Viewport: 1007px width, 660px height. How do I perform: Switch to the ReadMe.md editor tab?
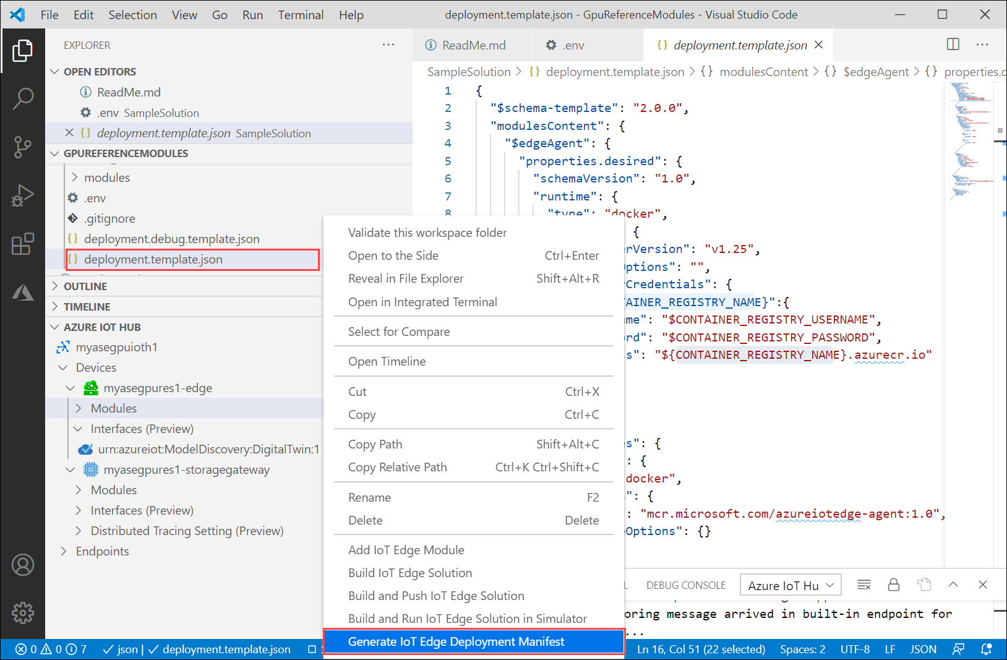click(x=472, y=45)
